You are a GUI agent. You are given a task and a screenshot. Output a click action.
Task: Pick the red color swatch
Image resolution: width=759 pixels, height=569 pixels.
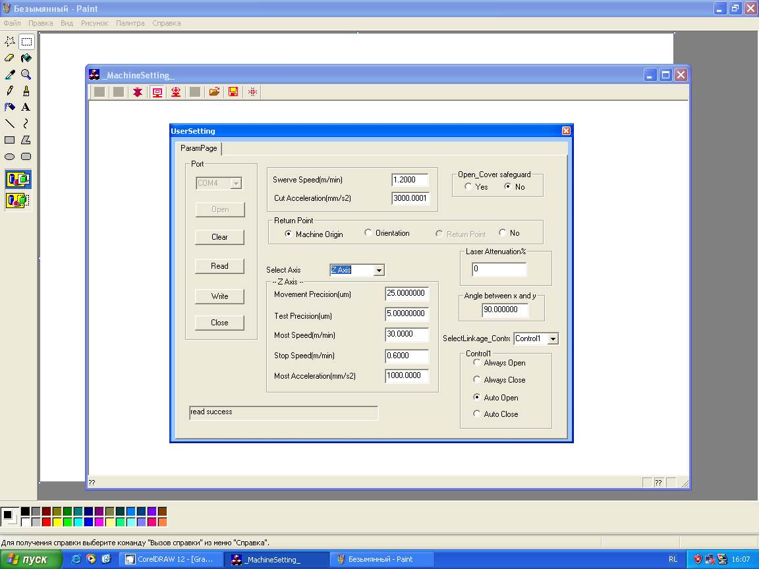pos(46,522)
